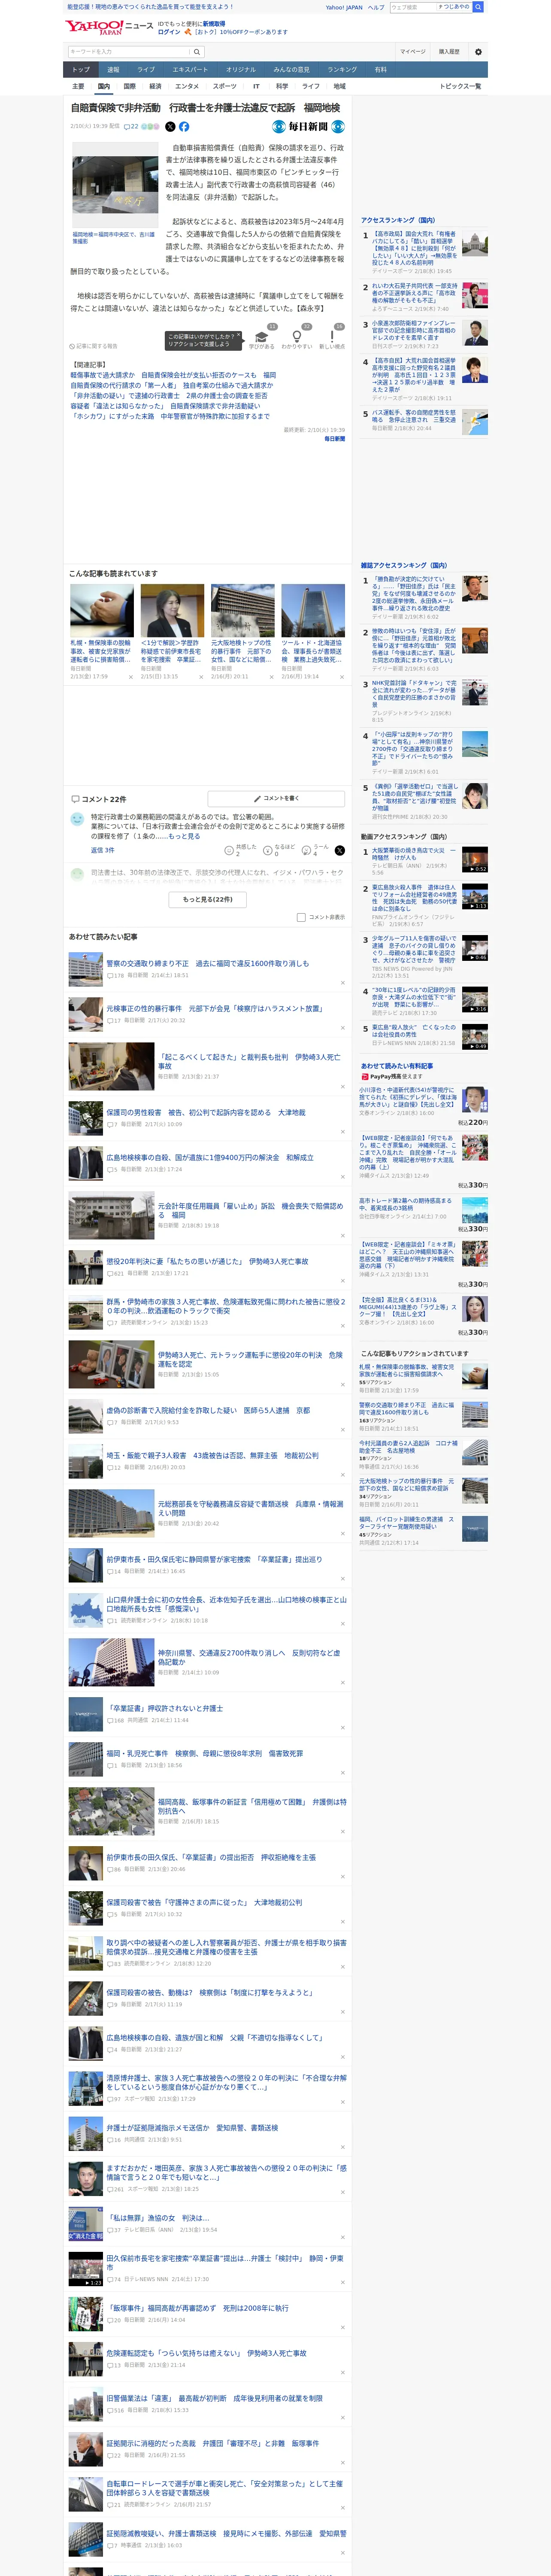Open article 保護司の男性殺害 被告、初公判で起訴内容を認める
Image resolution: width=551 pixels, height=2576 pixels.
click(206, 1112)
